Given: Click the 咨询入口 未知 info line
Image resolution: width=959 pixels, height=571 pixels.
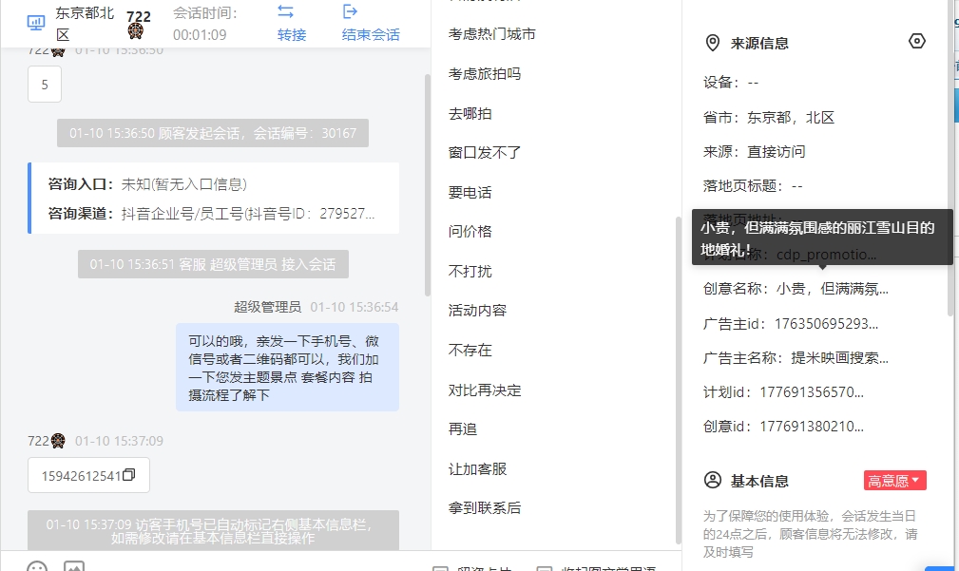Looking at the screenshot, I should tap(147, 184).
